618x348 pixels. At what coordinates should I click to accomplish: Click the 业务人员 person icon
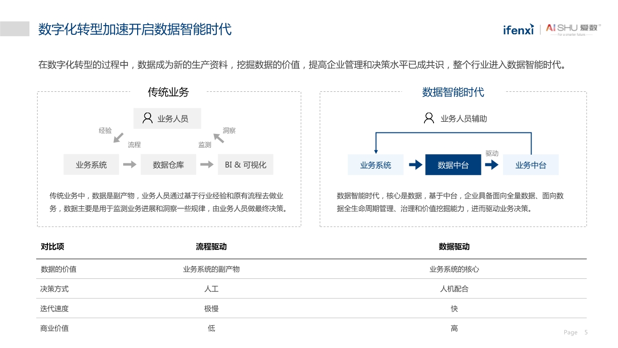147,117
